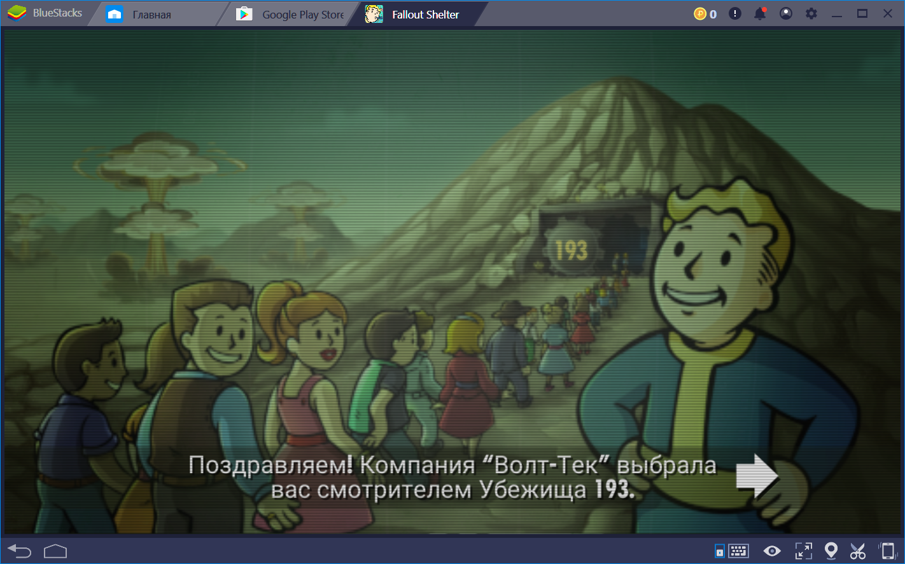Close the BlueStacks window
Screen dimensions: 905x564
(888, 13)
